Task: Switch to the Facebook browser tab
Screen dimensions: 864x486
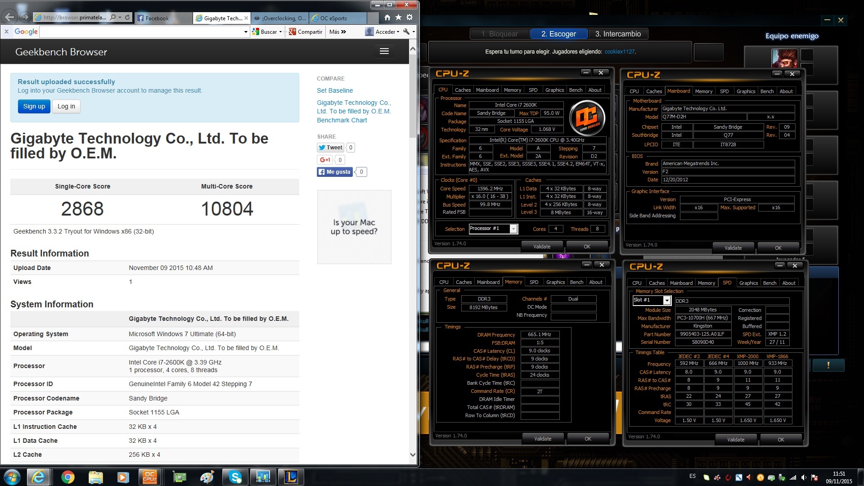Action: coord(162,18)
